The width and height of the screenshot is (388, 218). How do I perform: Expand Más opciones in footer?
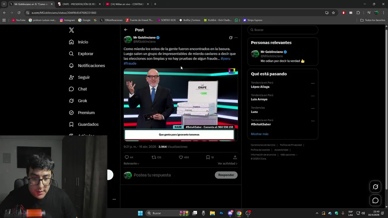pyautogui.click(x=289, y=155)
